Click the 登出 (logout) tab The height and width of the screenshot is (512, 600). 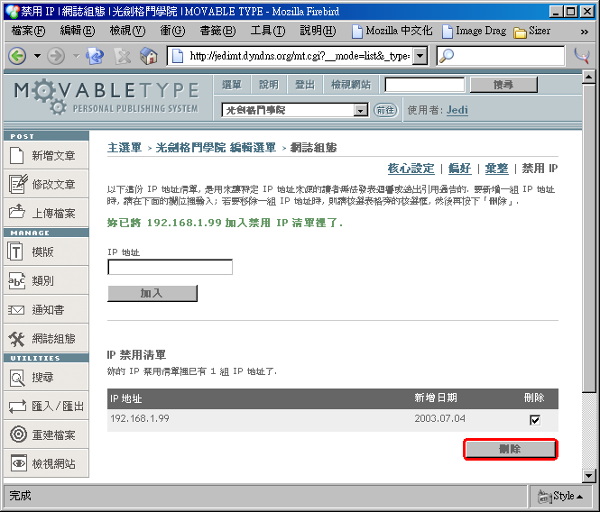[x=305, y=85]
